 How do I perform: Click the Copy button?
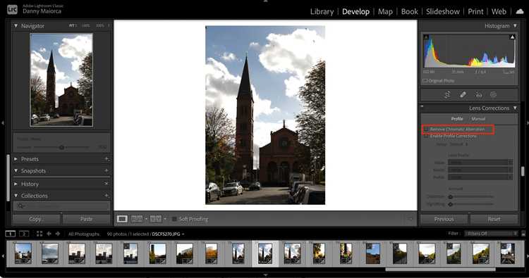[x=36, y=219]
